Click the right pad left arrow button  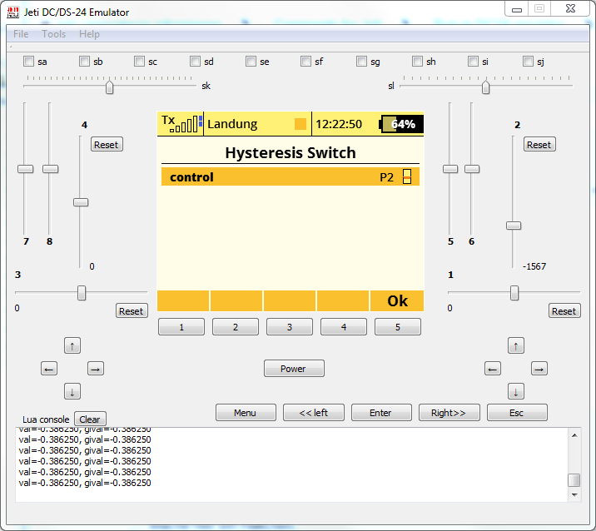pyautogui.click(x=493, y=369)
